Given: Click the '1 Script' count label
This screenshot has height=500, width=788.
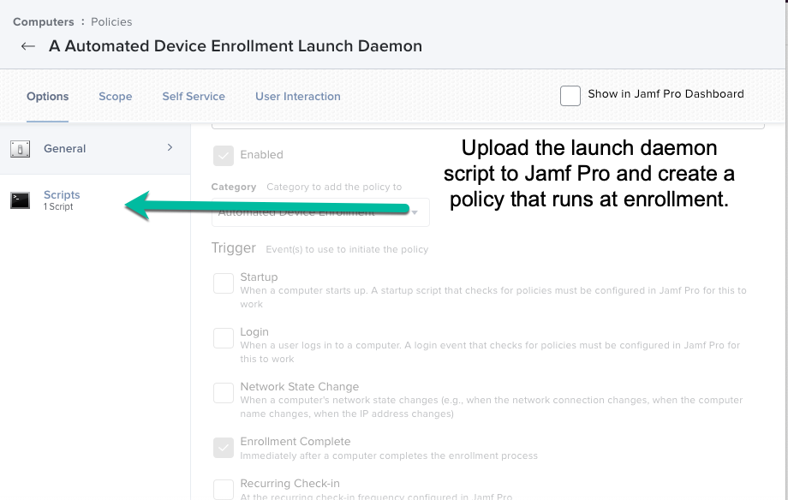Looking at the screenshot, I should [58, 206].
